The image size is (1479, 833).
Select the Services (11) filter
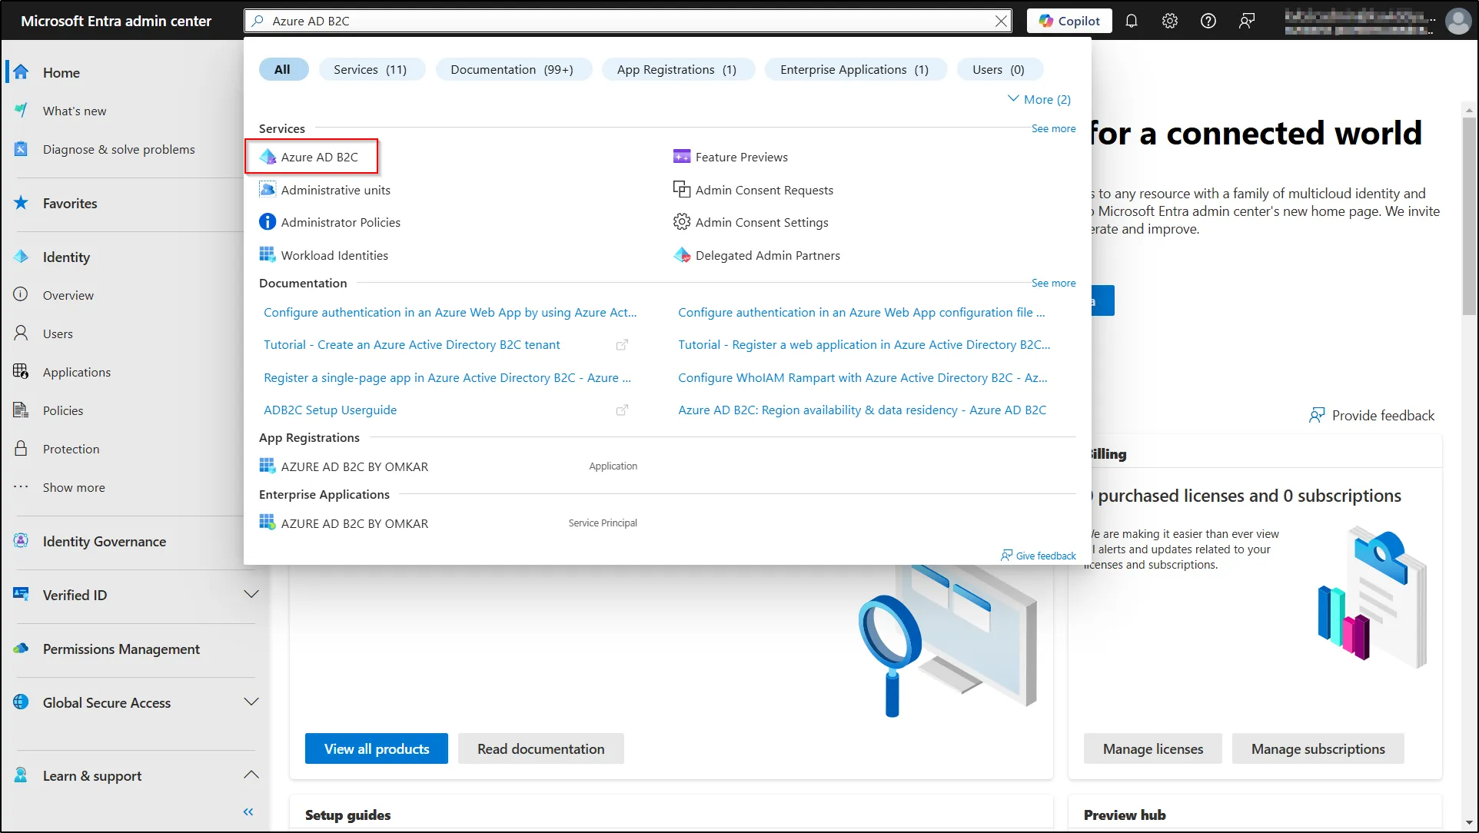coord(371,69)
